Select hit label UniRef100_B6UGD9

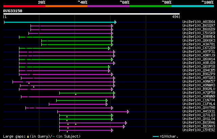199,29
